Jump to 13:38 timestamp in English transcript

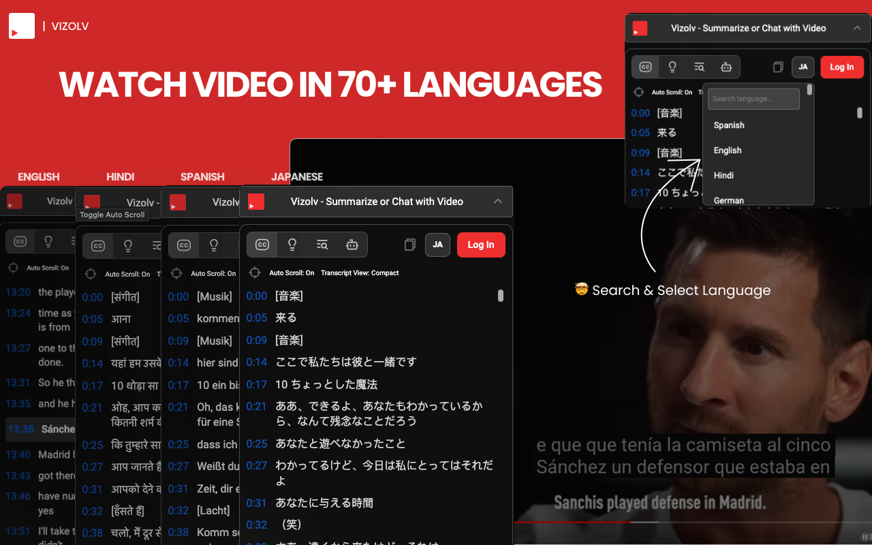(20, 429)
